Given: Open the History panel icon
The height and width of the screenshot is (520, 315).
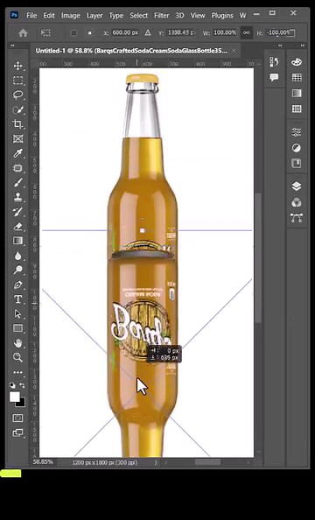Looking at the screenshot, I should pos(274,62).
